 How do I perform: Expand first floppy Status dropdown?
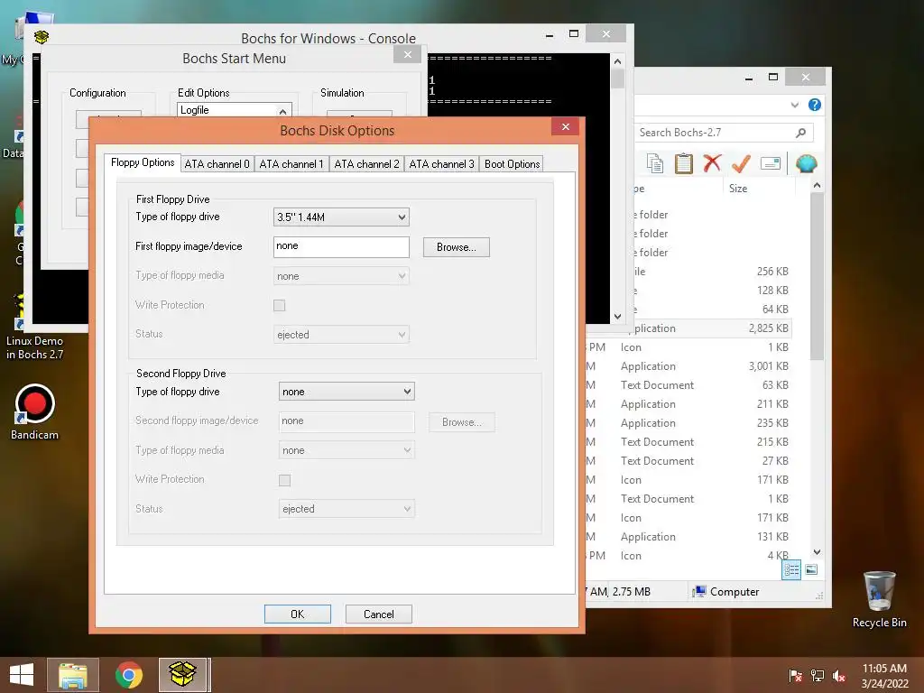[341, 334]
